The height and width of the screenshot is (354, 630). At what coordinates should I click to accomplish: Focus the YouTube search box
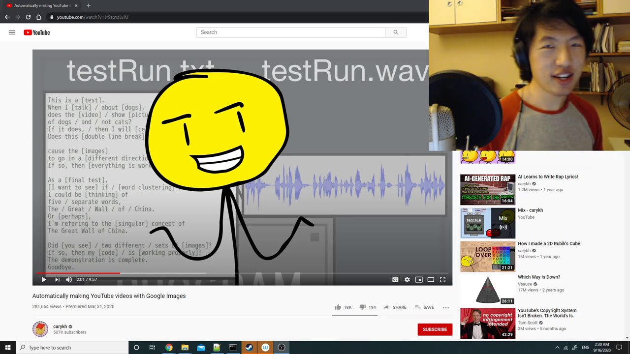pyautogui.click(x=291, y=32)
